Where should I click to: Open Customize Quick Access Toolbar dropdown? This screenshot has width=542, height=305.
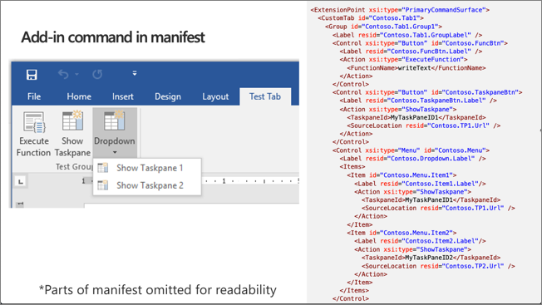pyautogui.click(x=135, y=73)
